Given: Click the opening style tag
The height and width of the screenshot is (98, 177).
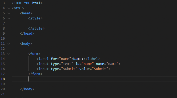Looking at the screenshot, I should [35, 18].
